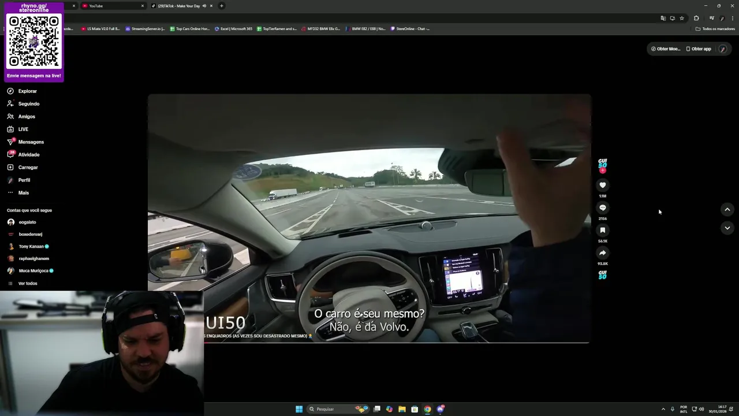This screenshot has width=739, height=416.
Task: Open Mensagens inbox in sidebar
Action: [x=25, y=142]
